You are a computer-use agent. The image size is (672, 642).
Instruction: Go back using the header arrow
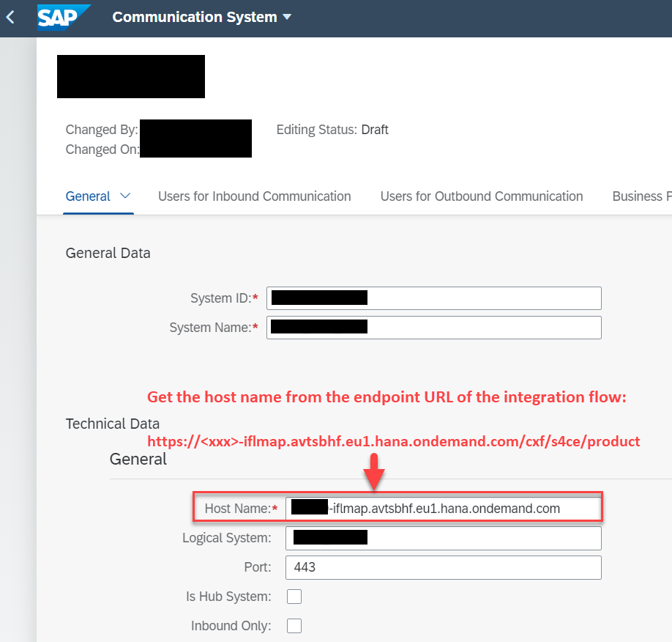pyautogui.click(x=10, y=18)
